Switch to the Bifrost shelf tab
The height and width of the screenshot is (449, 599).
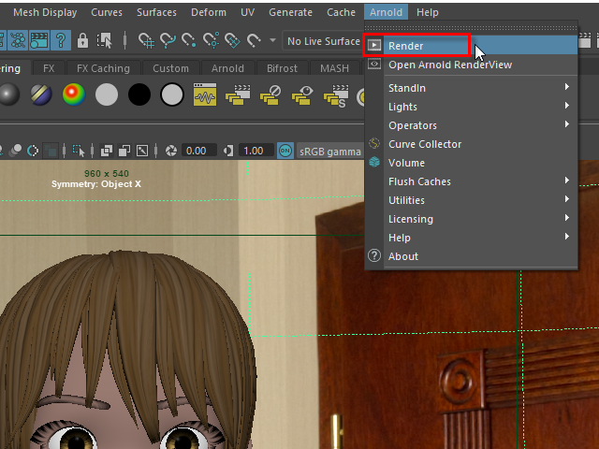(282, 68)
